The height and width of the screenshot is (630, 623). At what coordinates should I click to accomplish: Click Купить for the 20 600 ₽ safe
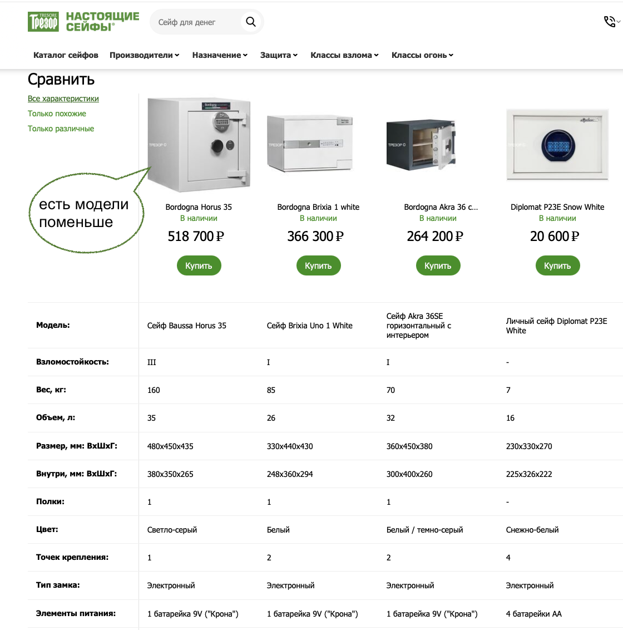click(557, 265)
